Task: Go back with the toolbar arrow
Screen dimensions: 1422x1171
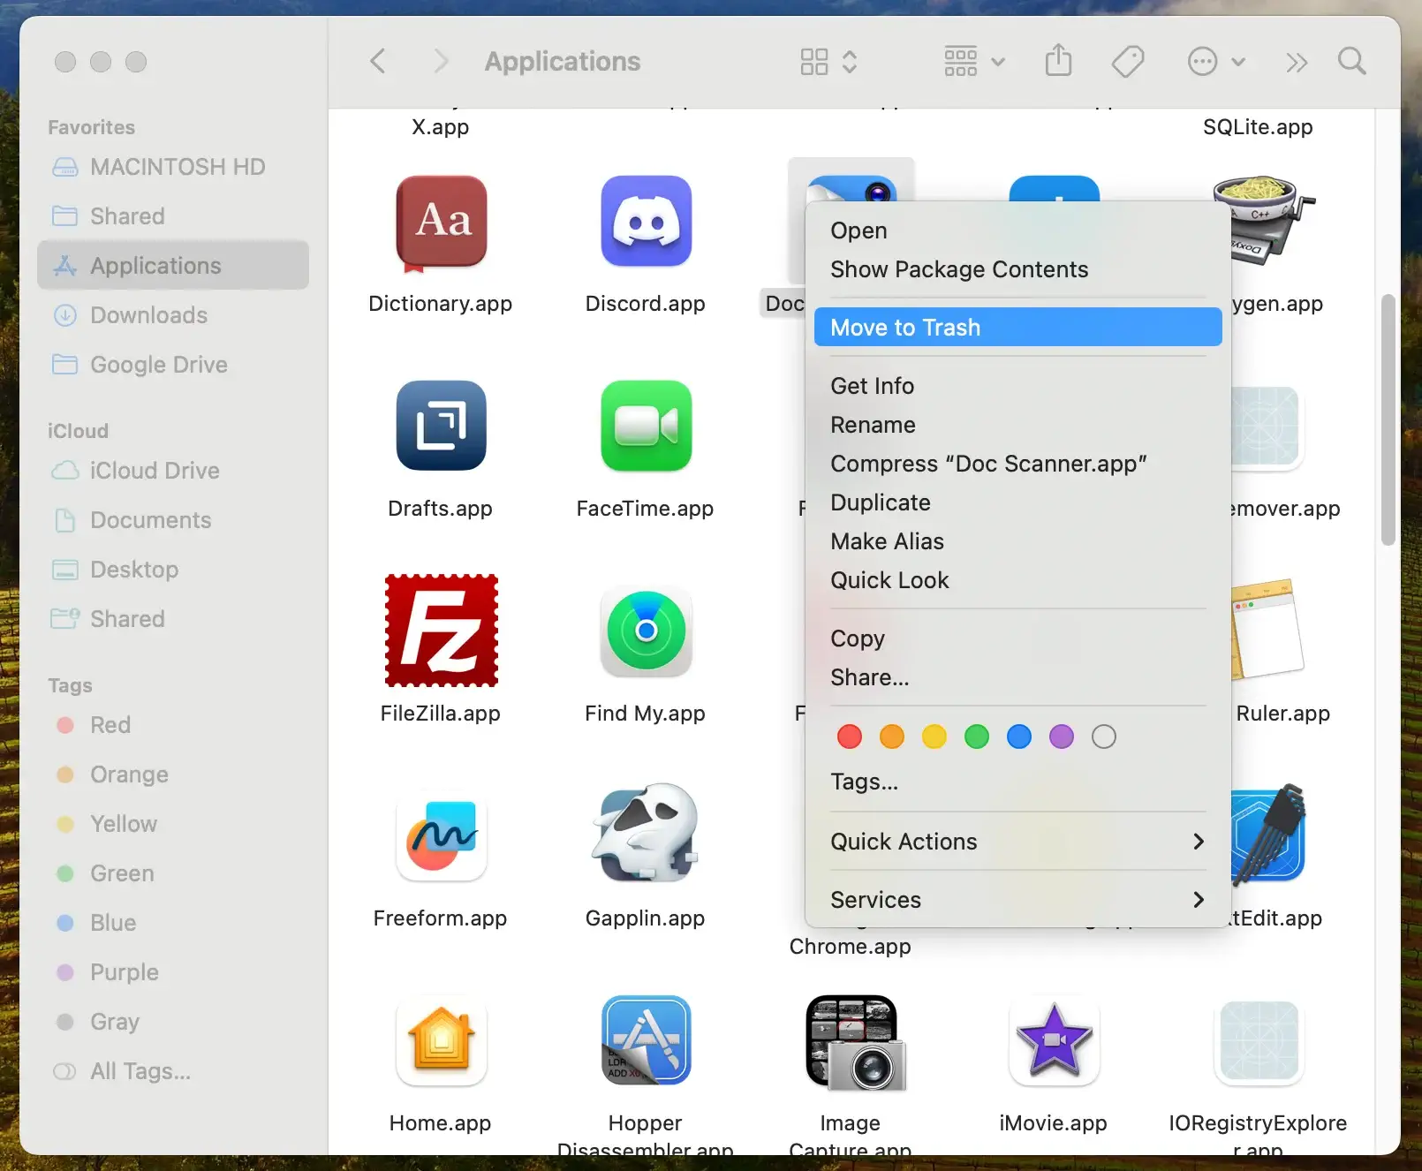Action: coord(378,62)
